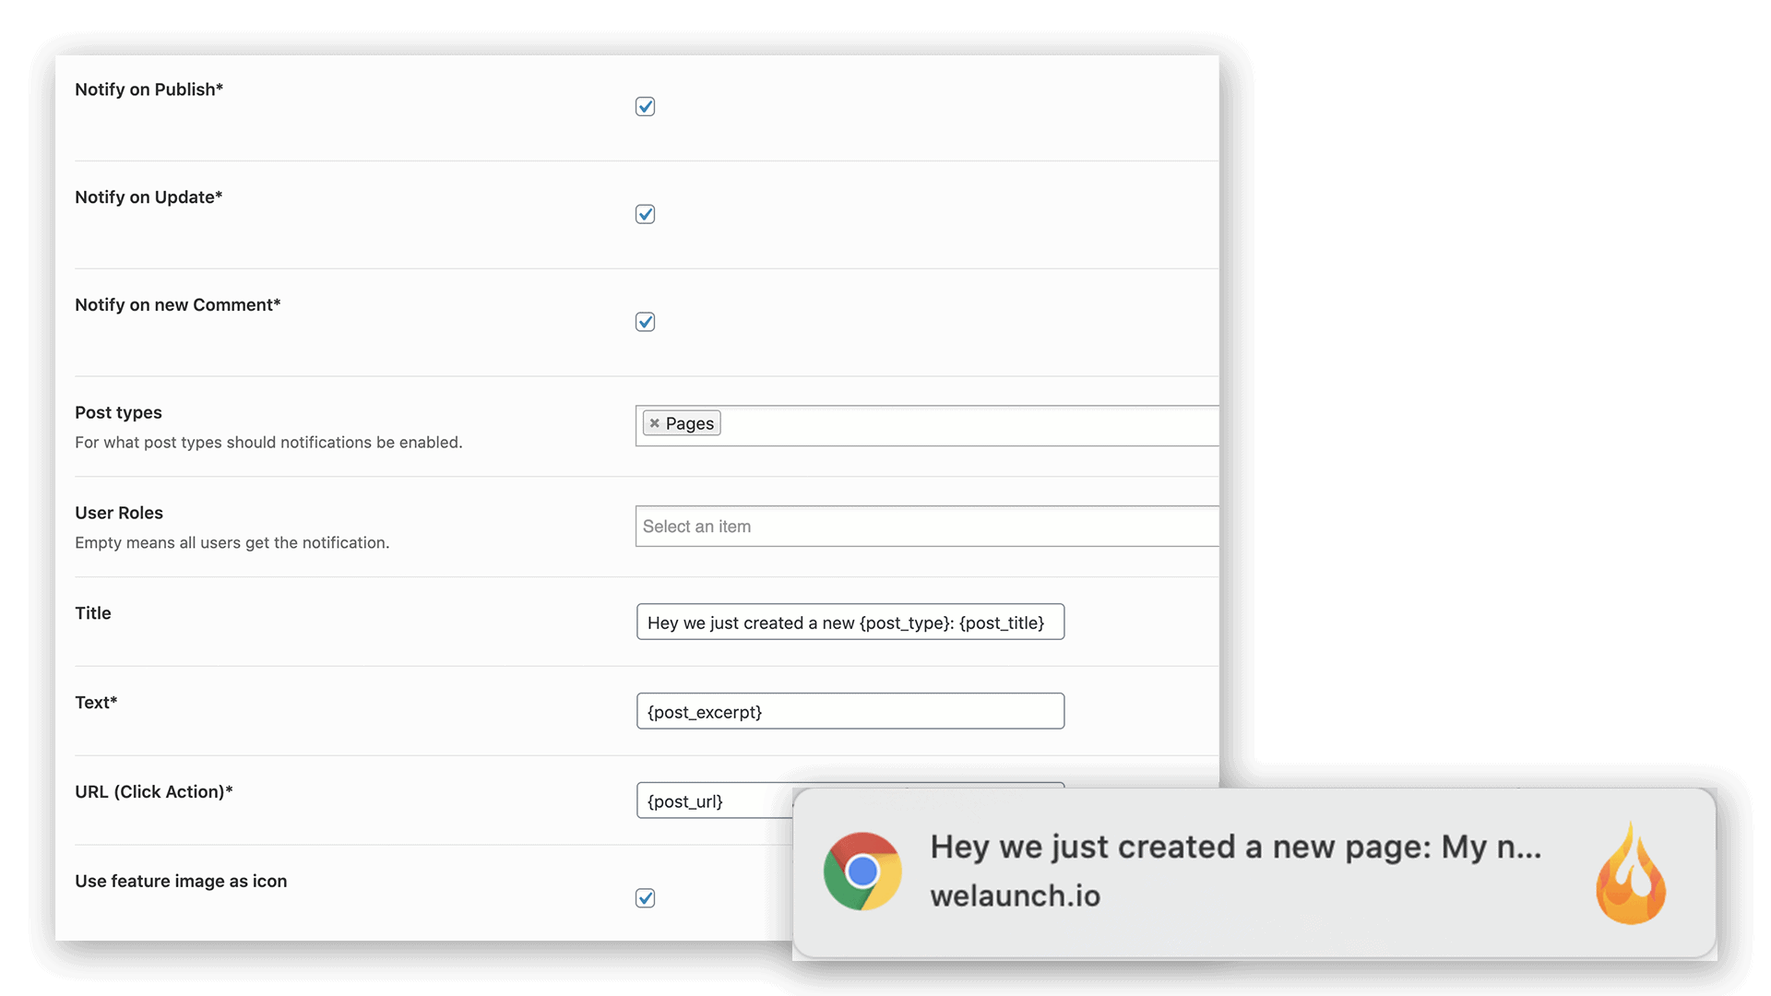1771x996 pixels.
Task: Toggle the Notify on new Comment checkbox
Action: (x=645, y=322)
